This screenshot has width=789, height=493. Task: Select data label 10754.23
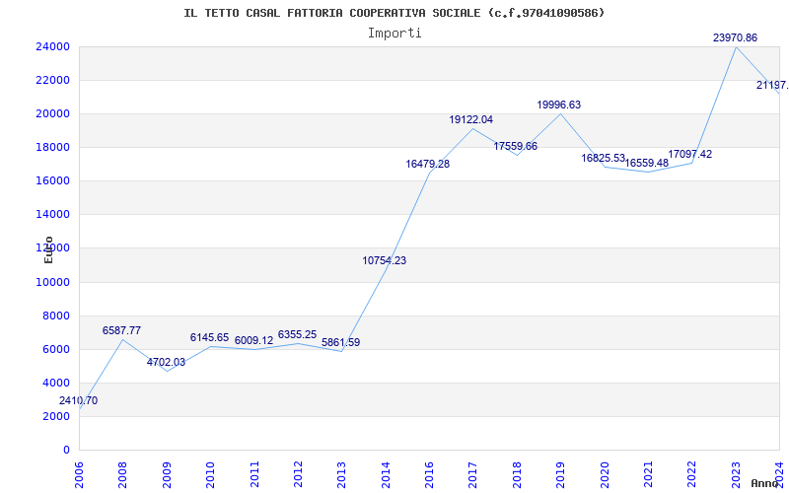(385, 260)
